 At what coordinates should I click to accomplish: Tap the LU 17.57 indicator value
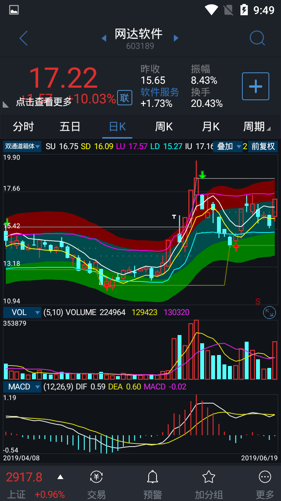(x=132, y=146)
